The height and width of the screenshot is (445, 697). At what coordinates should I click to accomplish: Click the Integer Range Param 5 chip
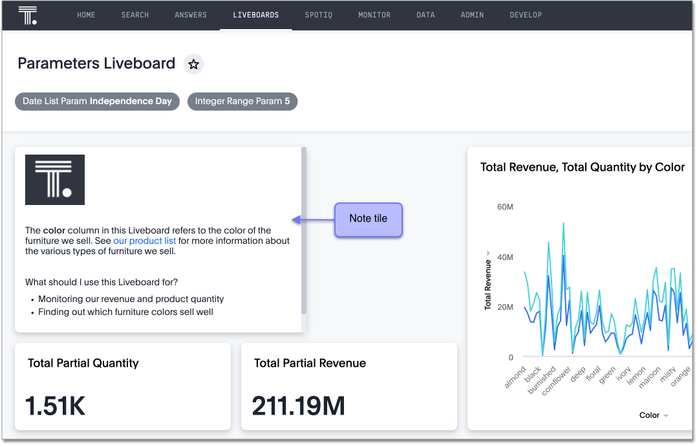pyautogui.click(x=242, y=102)
